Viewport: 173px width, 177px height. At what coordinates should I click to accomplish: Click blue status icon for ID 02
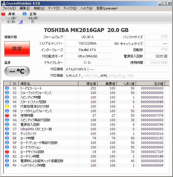coord(7,93)
